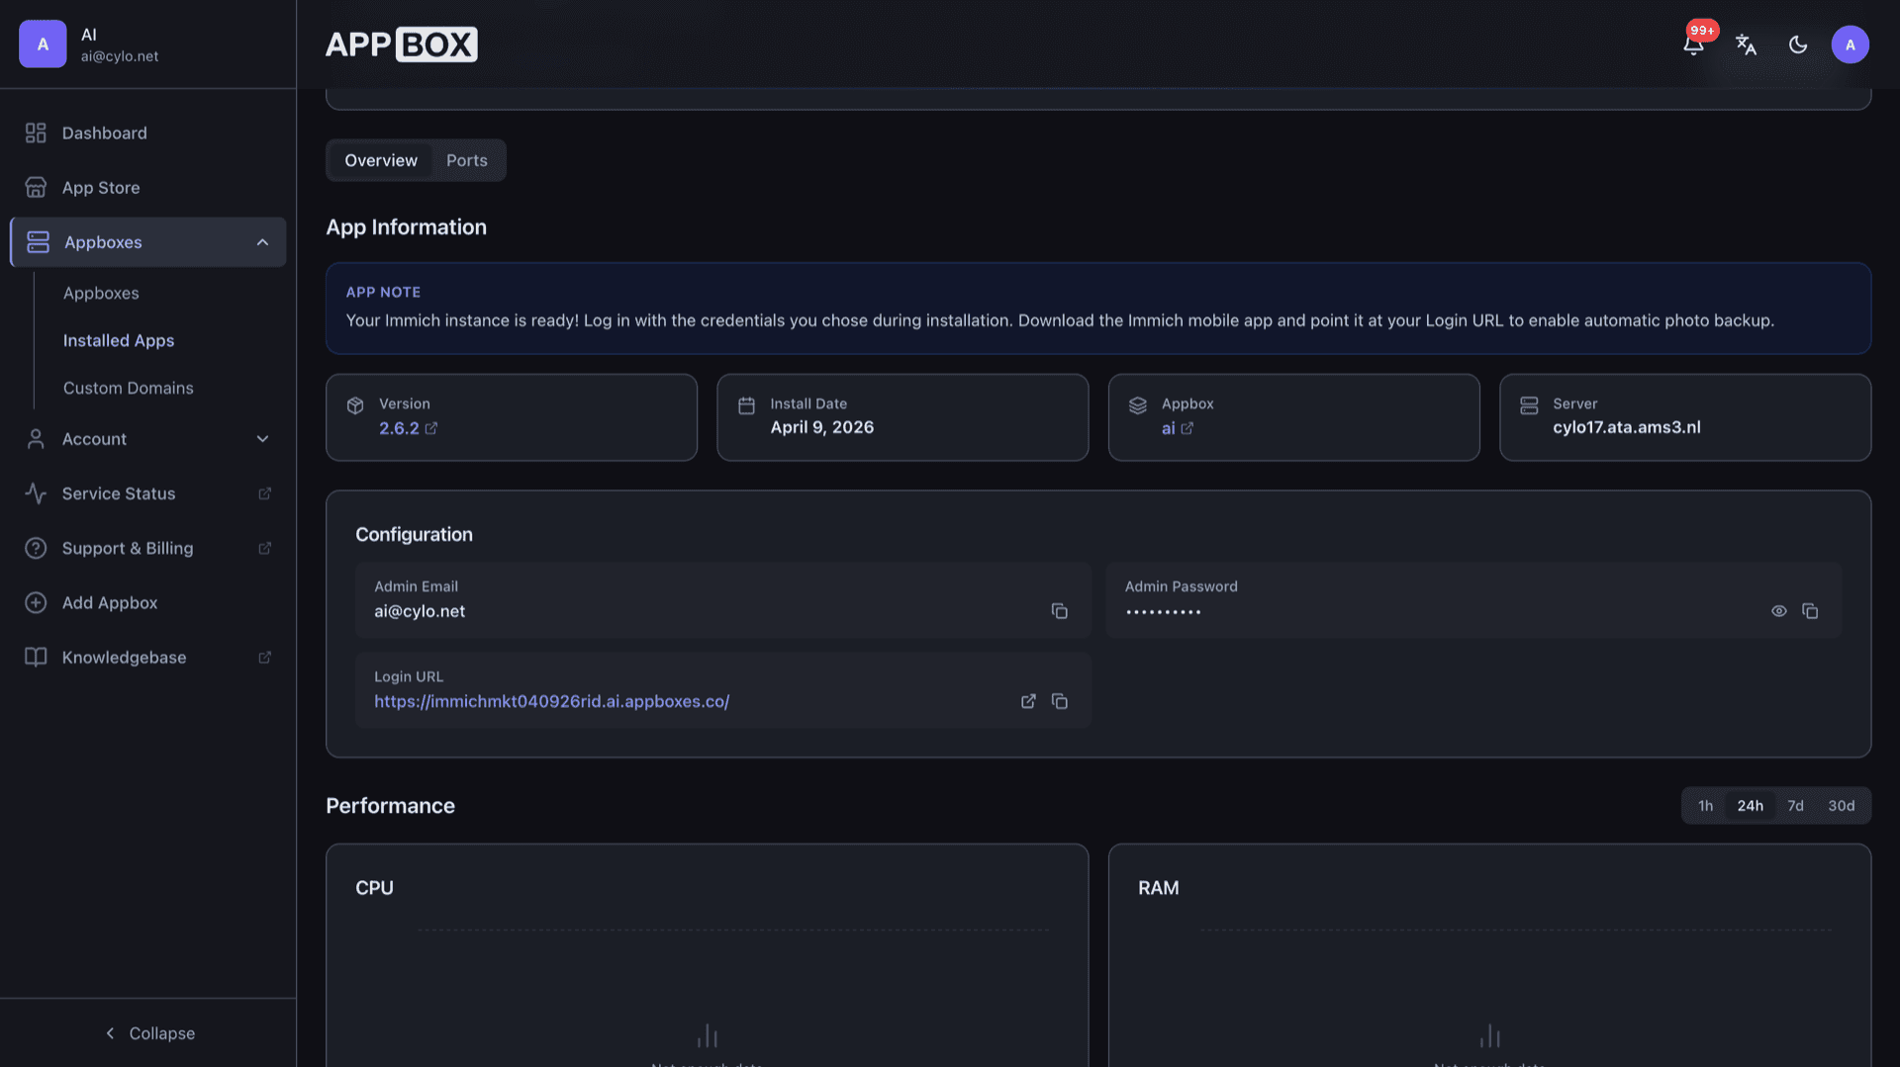Select the 24h performance range
This screenshot has width=1900, height=1067.
pyautogui.click(x=1750, y=806)
